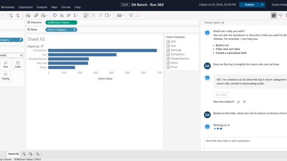Open the SUM(Churn Value) pill on Columns
This screenshot has height=161, width=287.
click(x=61, y=22)
